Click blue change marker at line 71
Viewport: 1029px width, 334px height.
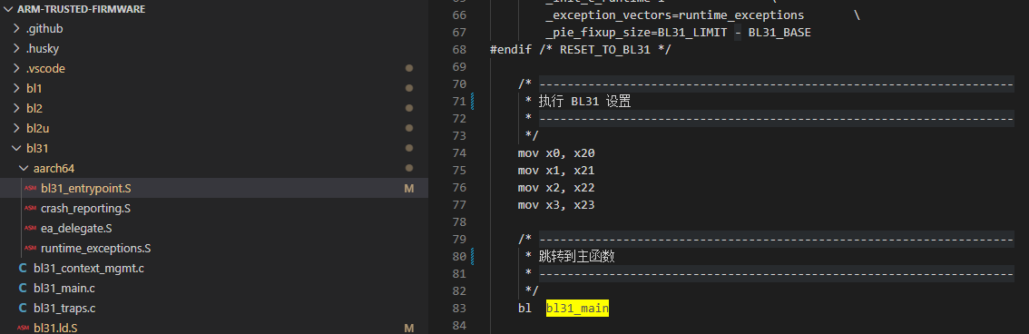point(472,101)
